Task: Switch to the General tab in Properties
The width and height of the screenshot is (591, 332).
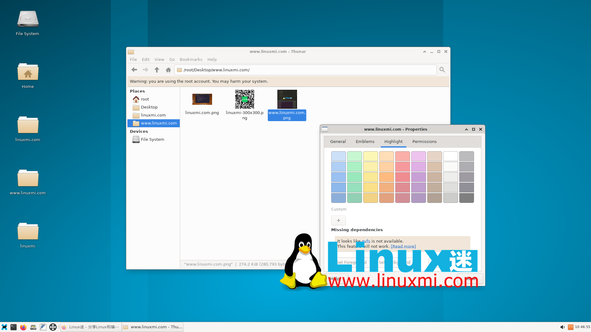Action: pyautogui.click(x=338, y=142)
